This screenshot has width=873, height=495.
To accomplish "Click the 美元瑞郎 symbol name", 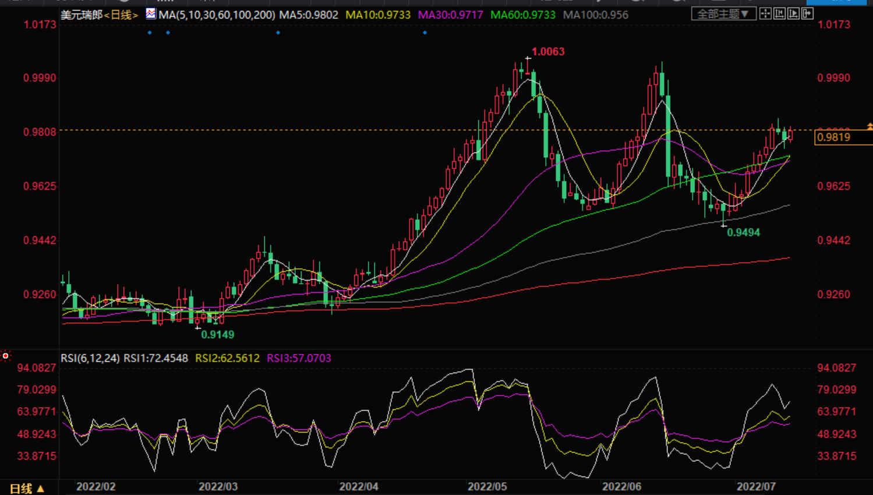I will 81,15.
